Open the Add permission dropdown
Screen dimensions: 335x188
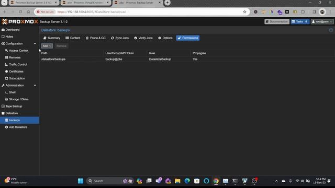[x=47, y=46]
